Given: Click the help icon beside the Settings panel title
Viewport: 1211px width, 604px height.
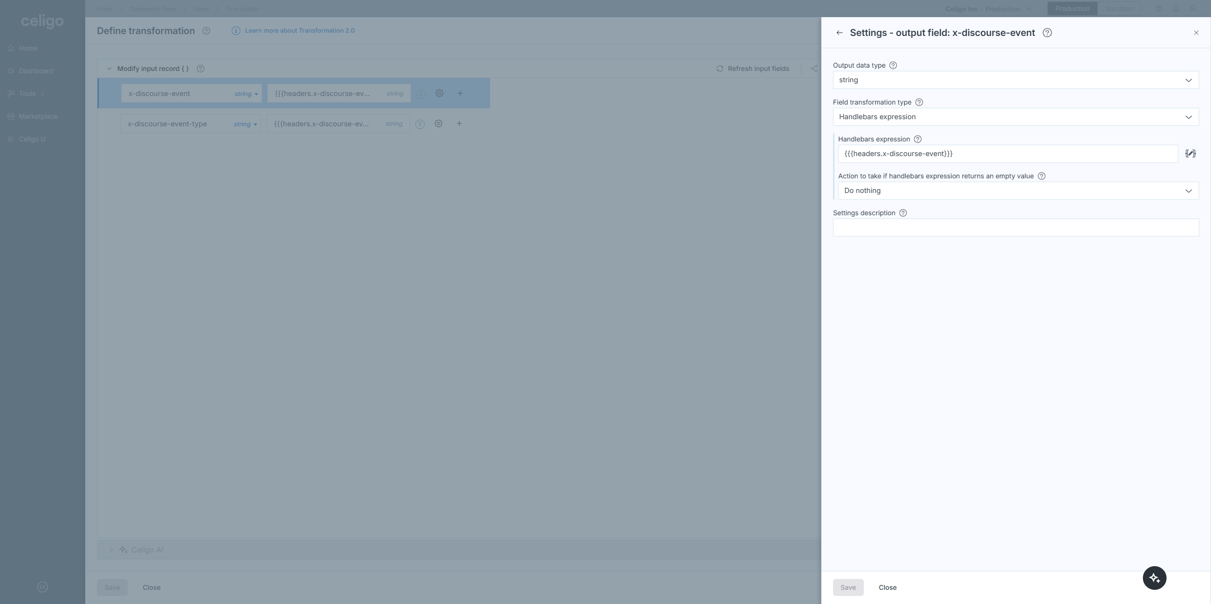Looking at the screenshot, I should pyautogui.click(x=1047, y=33).
